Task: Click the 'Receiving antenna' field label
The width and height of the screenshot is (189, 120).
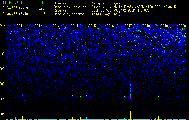Action: [x=69, y=14]
